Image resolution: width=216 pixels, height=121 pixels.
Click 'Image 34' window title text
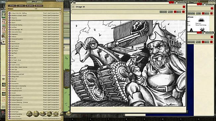80,7
